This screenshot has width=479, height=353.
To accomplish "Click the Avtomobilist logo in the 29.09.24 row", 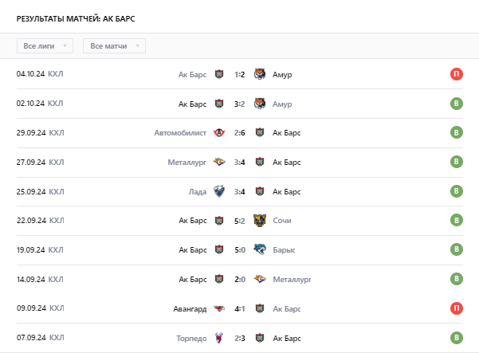I will tap(219, 133).
